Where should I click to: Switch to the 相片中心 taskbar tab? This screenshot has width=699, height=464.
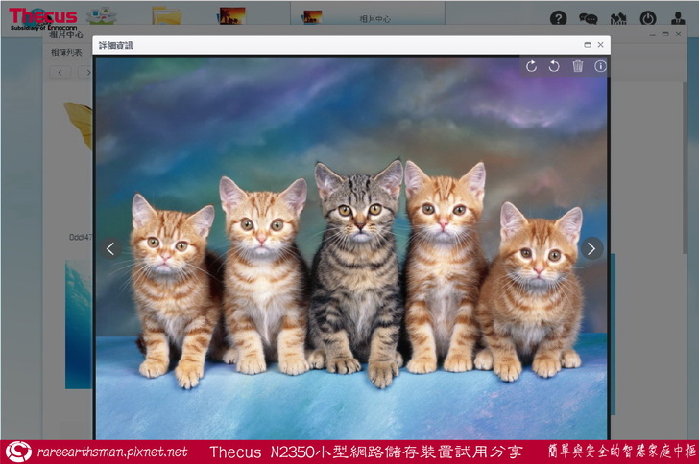click(x=353, y=16)
